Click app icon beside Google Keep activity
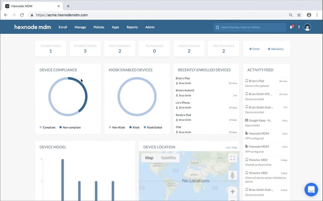This screenshot has width=323, height=201. [246, 120]
